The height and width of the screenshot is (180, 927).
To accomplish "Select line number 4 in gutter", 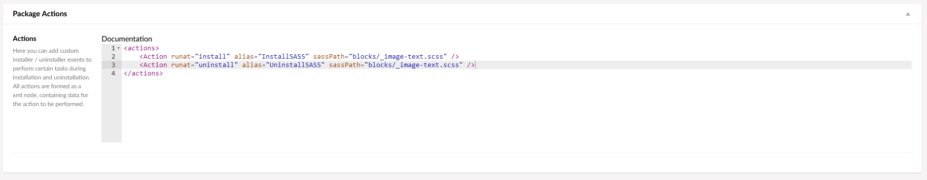I will tap(113, 73).
